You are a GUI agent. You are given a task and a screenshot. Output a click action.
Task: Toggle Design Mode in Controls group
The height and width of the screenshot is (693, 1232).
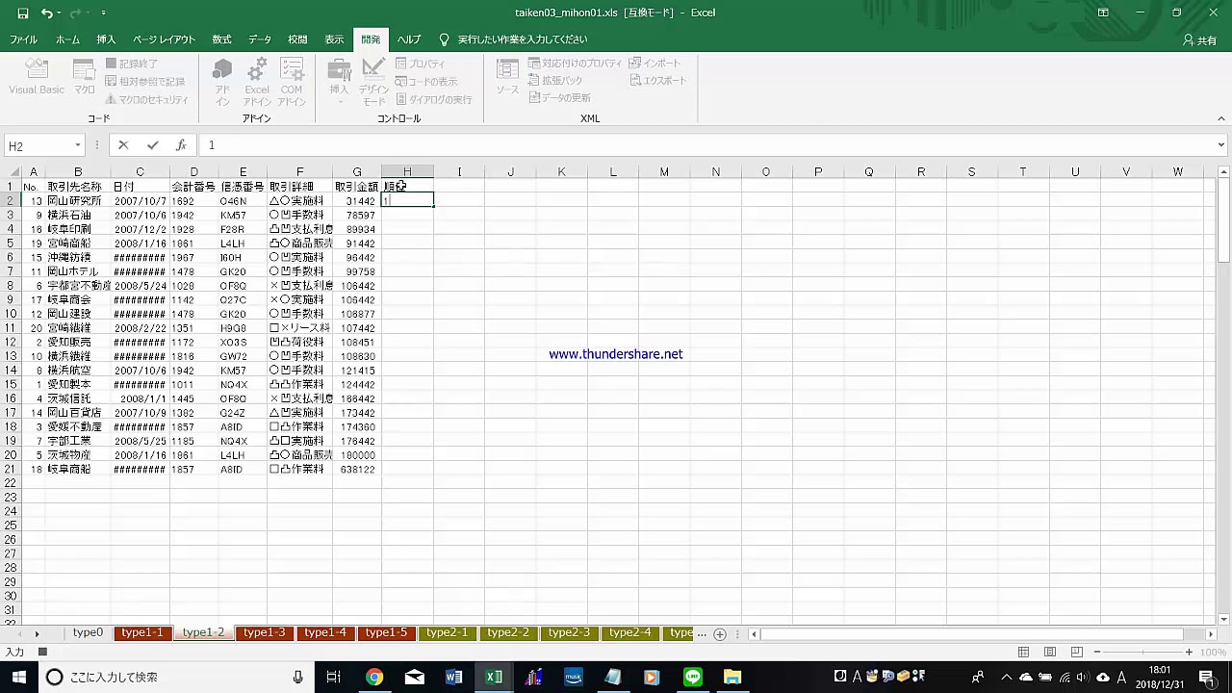pos(373,82)
